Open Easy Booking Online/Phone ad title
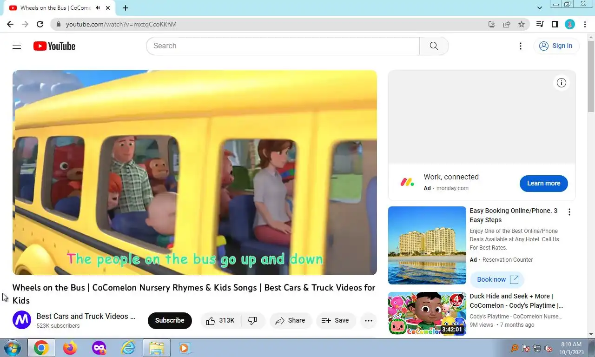 (x=513, y=215)
